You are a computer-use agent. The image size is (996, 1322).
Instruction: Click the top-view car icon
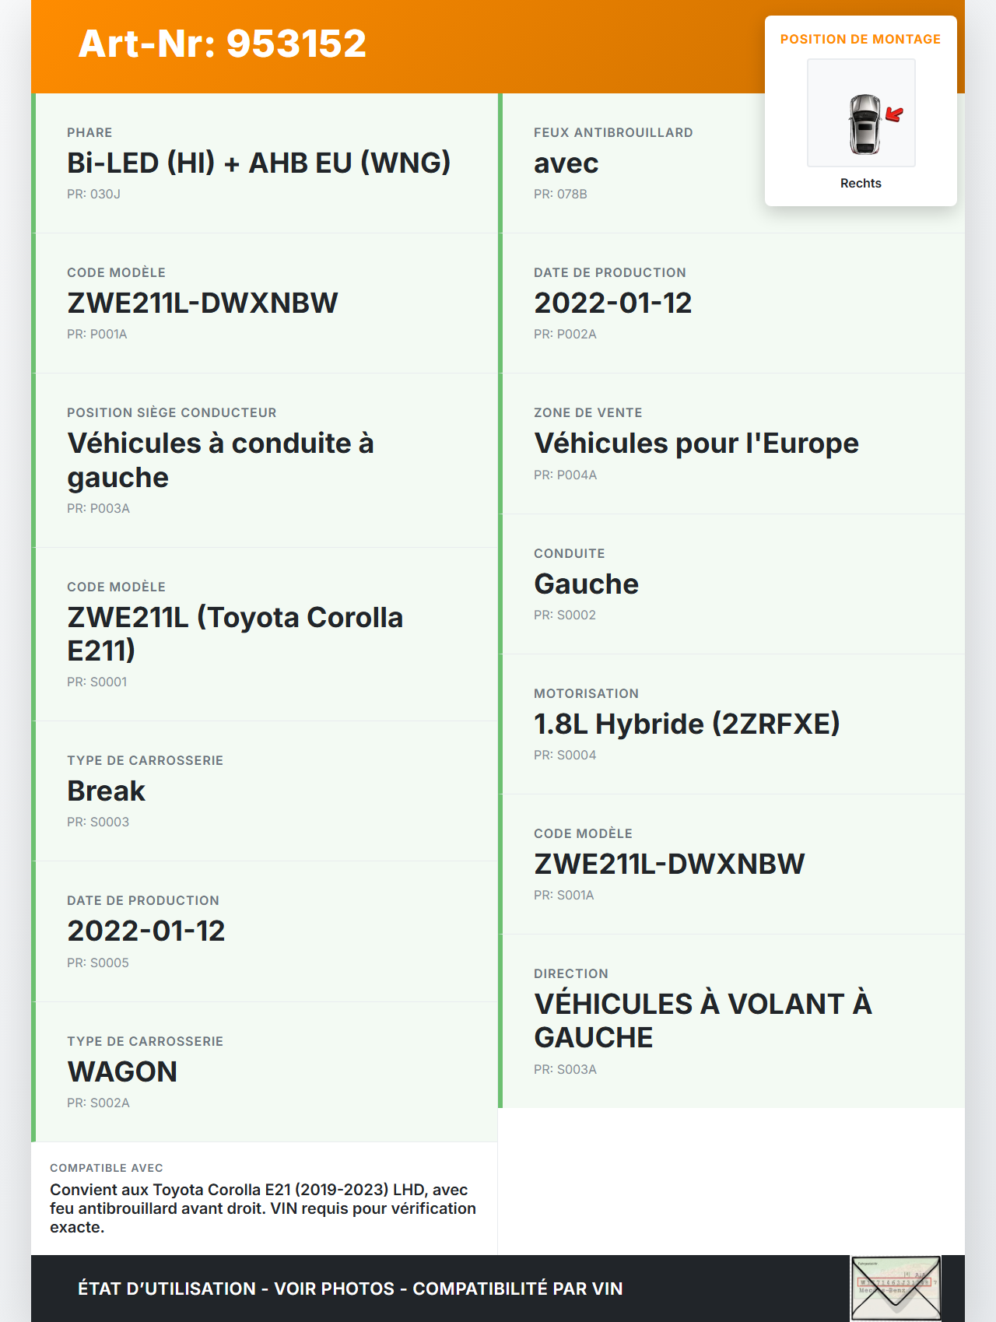click(x=864, y=124)
